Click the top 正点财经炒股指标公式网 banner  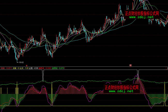pos(142,13)
